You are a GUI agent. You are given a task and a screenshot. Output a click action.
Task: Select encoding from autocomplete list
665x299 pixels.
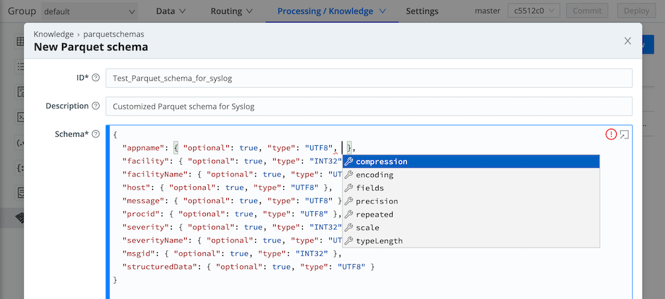pos(471,175)
